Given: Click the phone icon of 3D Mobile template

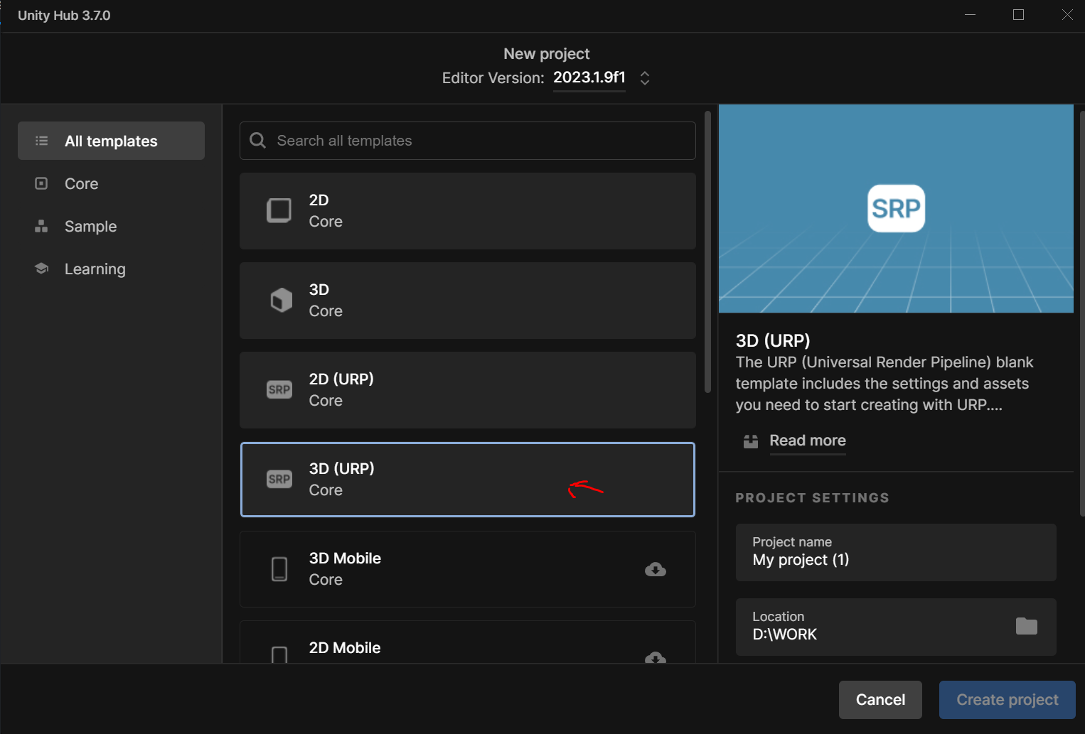Looking at the screenshot, I should click(279, 569).
